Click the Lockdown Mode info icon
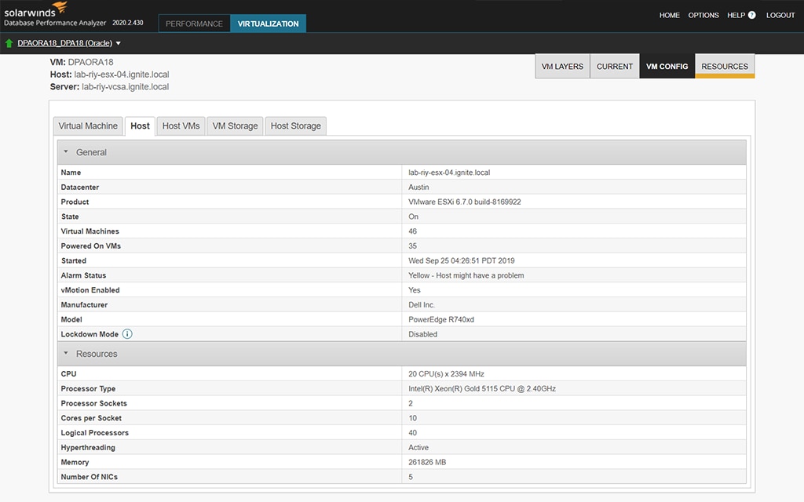The width and height of the screenshot is (804, 502). 126,333
